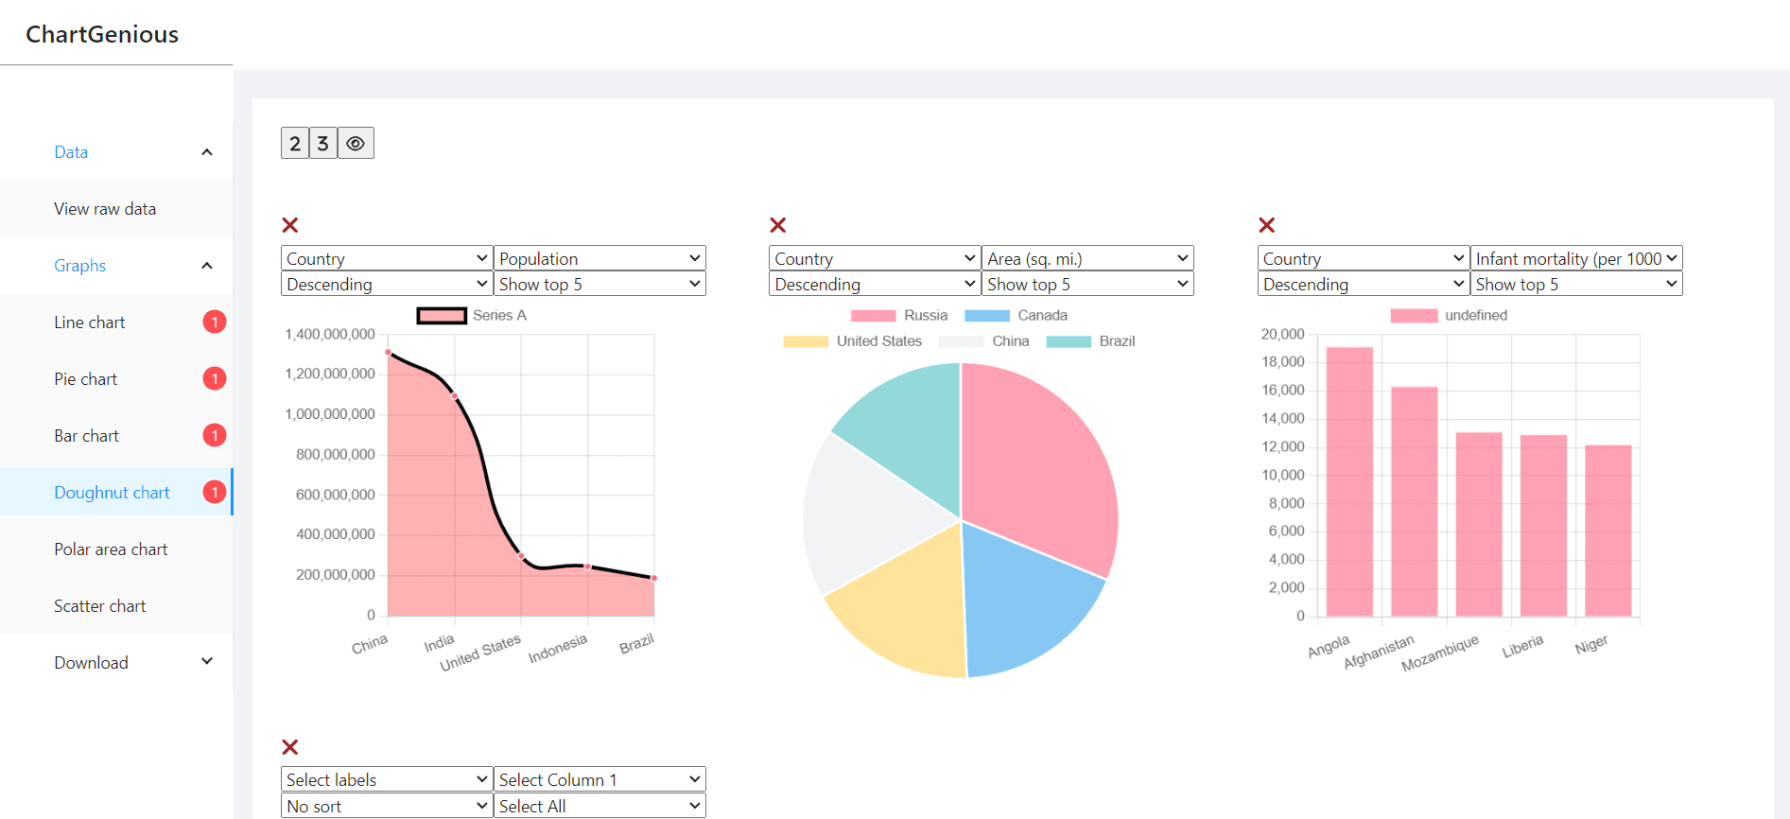Click the teal Brazil pie slice
The width and height of the screenshot is (1790, 819).
point(908,430)
